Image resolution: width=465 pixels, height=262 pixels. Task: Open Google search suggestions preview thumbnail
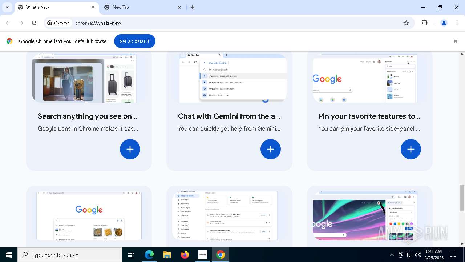(89, 216)
